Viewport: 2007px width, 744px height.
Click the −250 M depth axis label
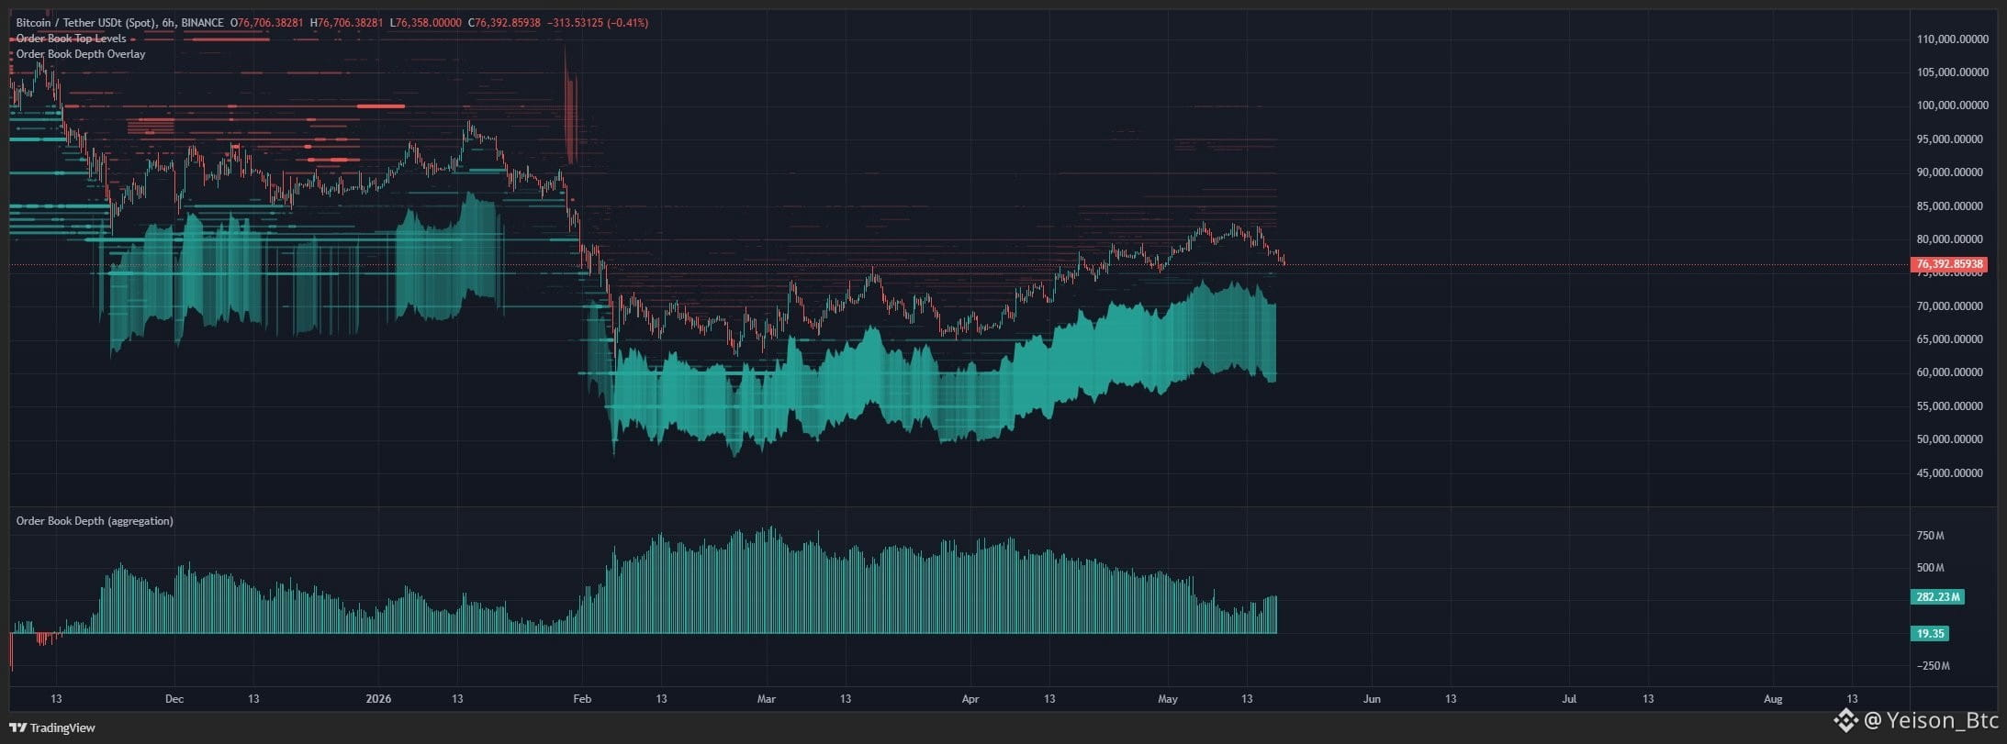(1933, 666)
